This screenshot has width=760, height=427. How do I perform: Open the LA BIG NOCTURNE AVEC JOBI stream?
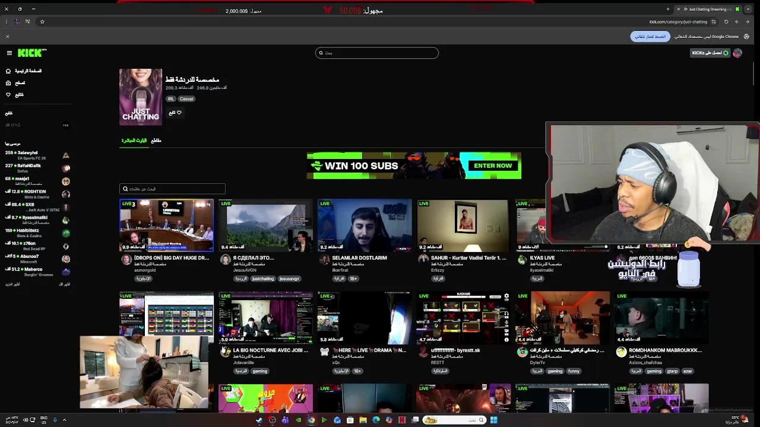265,318
